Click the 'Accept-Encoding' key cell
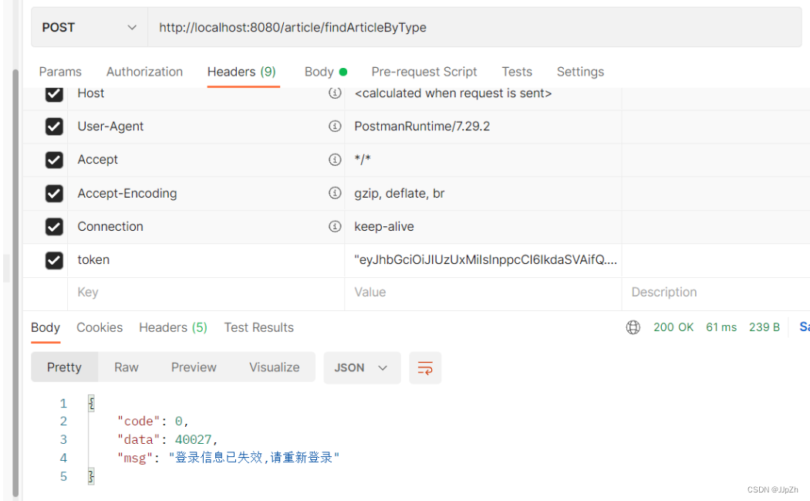This screenshot has width=810, height=501. click(206, 193)
